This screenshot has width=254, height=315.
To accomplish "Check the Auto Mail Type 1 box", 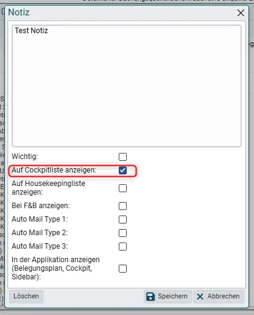I will tap(122, 219).
